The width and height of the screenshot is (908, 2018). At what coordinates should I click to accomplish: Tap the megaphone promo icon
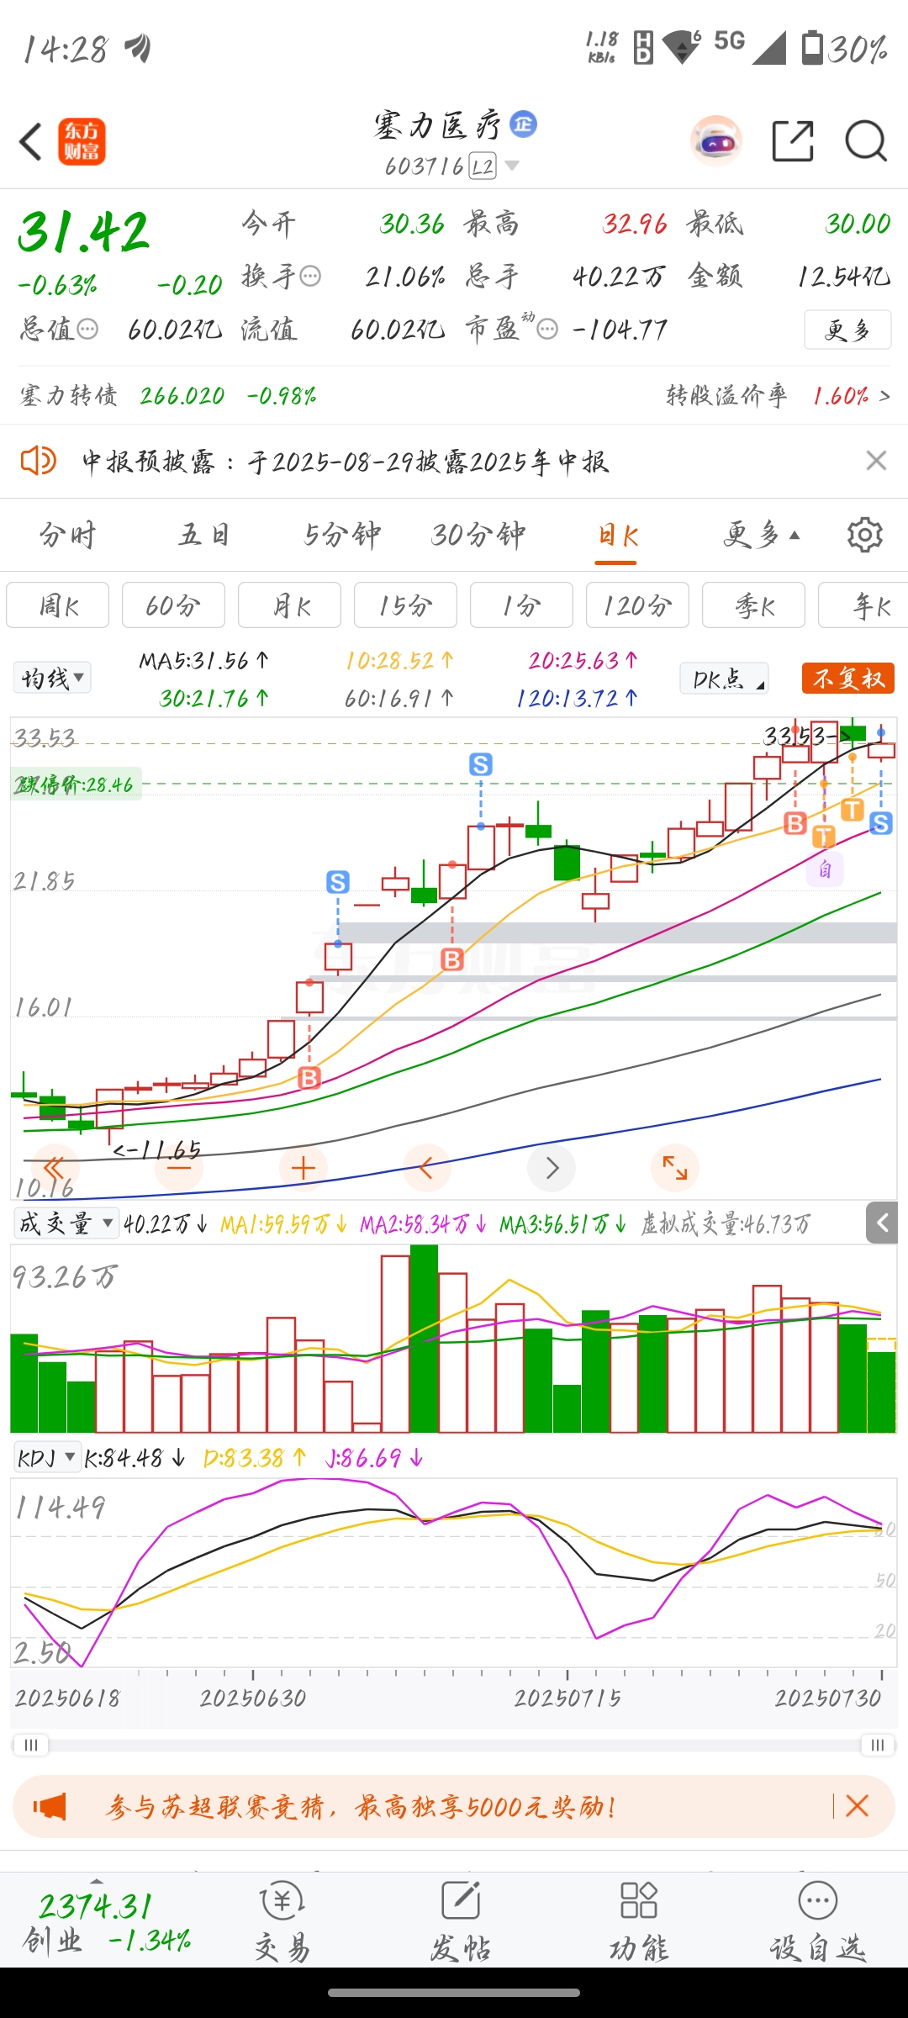click(x=50, y=1806)
